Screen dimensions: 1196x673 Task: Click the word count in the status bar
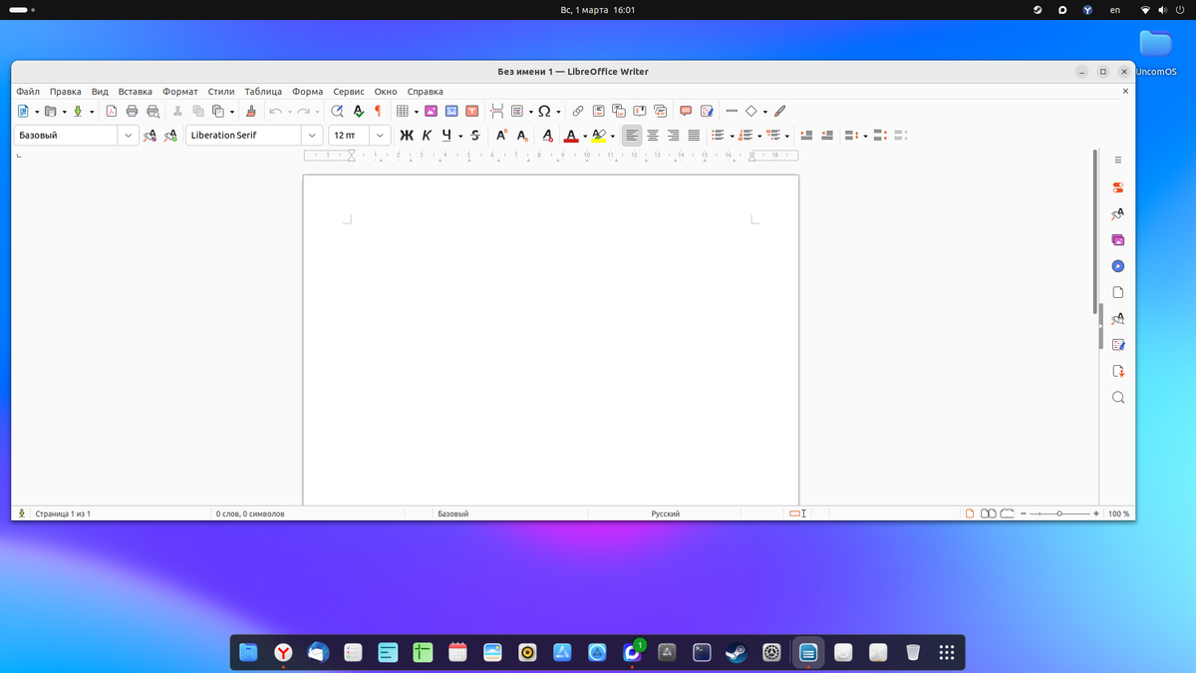click(x=249, y=512)
